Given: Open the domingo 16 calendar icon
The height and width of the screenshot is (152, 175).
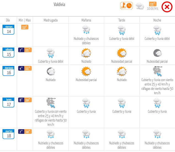Looking at the screenshot, I should click(x=8, y=71).
